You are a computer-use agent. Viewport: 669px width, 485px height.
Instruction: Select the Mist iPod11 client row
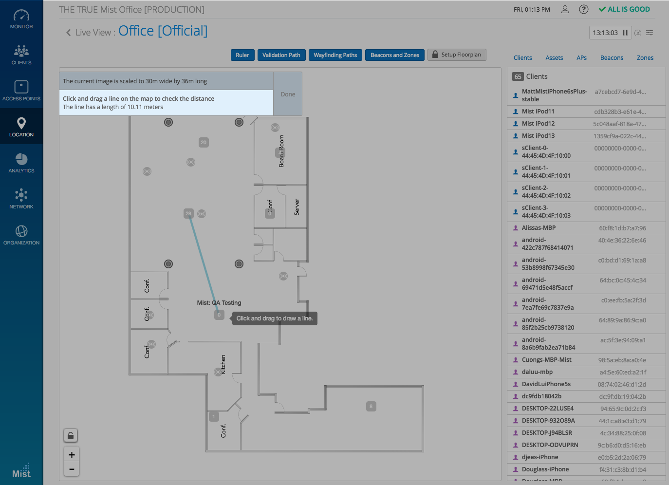(x=586, y=112)
